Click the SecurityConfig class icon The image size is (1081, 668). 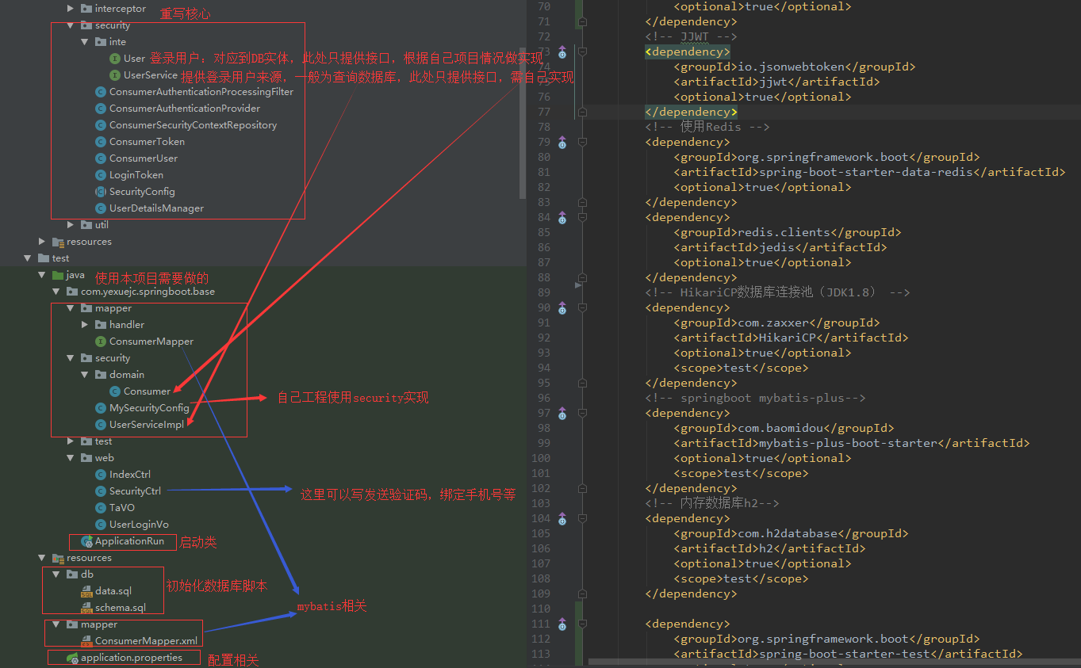pos(101,192)
